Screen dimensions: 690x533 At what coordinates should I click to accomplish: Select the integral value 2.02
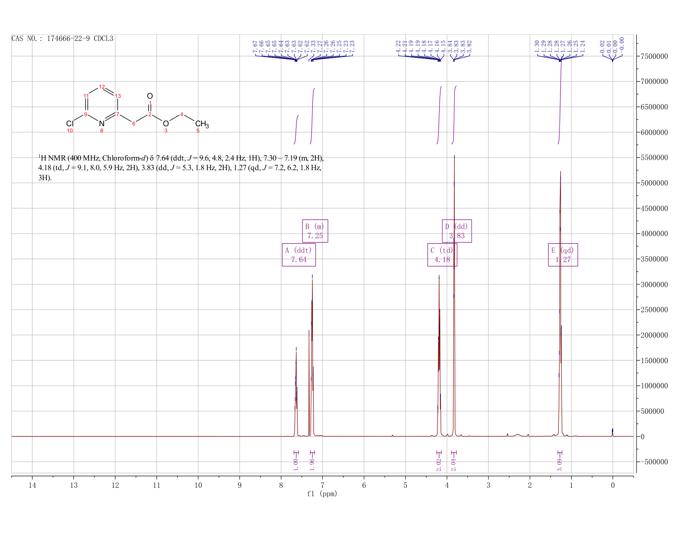pos(439,464)
